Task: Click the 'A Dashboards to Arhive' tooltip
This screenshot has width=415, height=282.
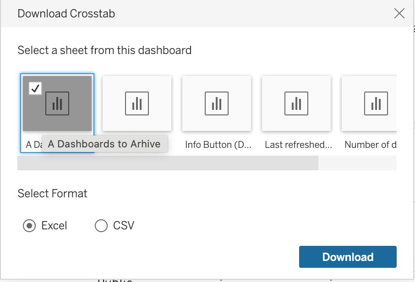Action: point(105,144)
